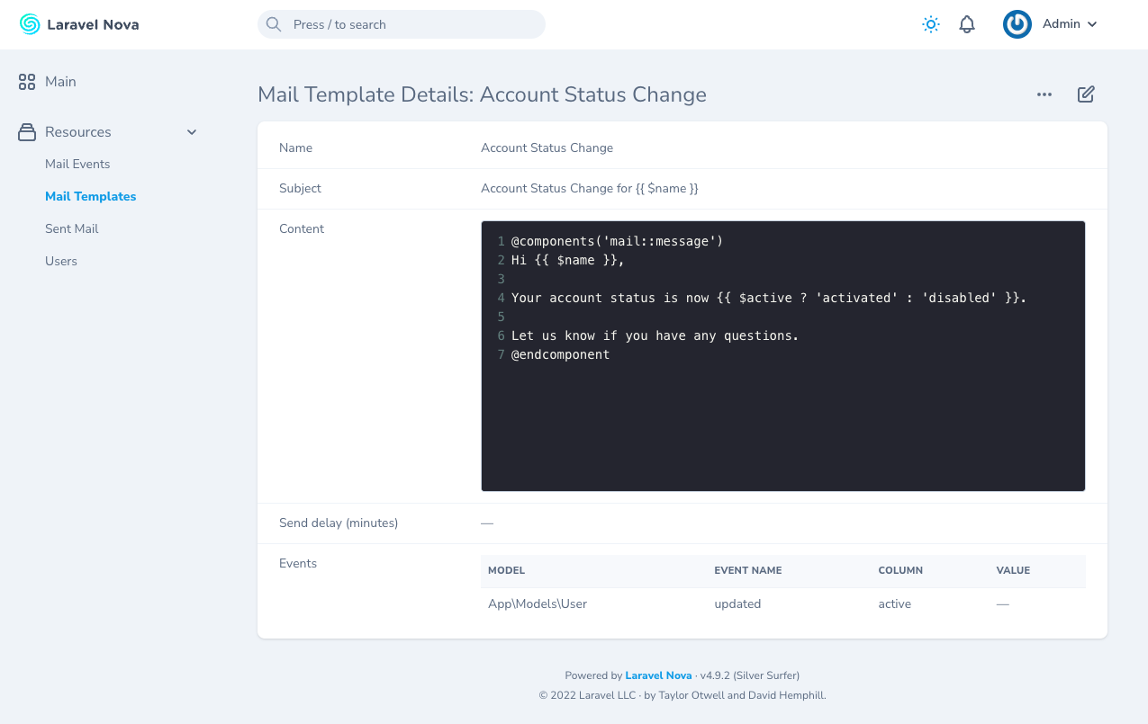The image size is (1148, 724).
Task: Click the MODEL column header
Action: [x=506, y=571]
